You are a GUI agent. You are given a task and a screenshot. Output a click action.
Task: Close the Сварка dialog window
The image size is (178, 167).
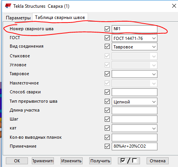(174, 6)
